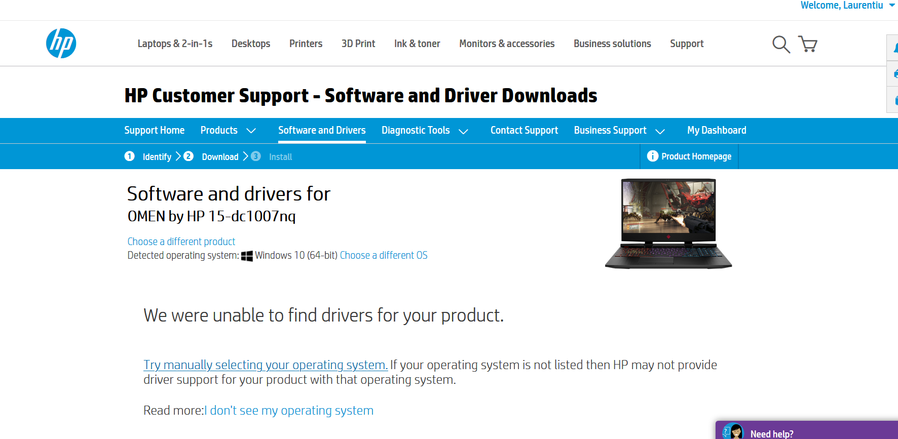Open the site search magnifier
Image resolution: width=898 pixels, height=439 pixels.
pos(781,44)
